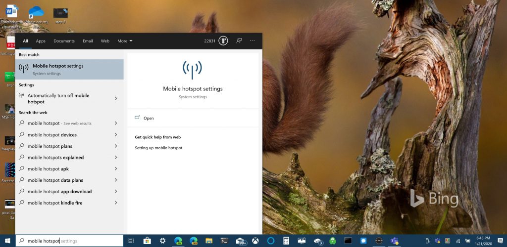Open Microsoft Teams from taskbar
The image size is (507, 247).
[x=395, y=241]
